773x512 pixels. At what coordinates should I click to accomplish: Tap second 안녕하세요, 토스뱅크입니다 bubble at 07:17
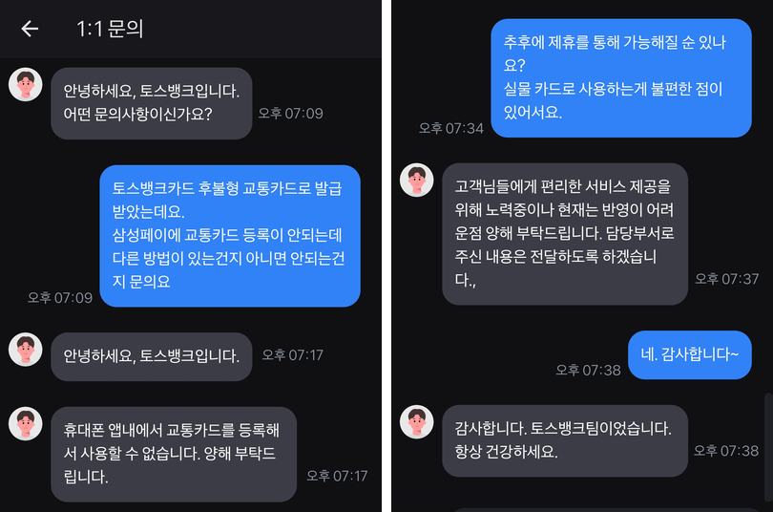[x=152, y=356]
